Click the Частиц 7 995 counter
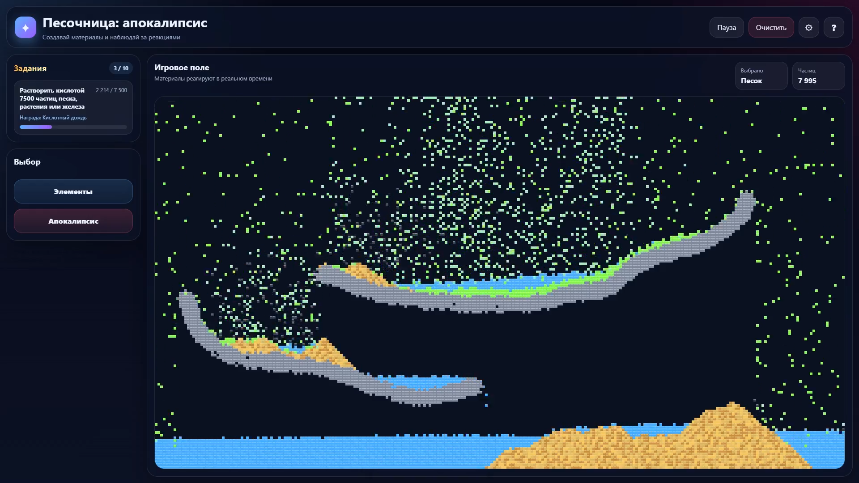This screenshot has height=483, width=859. tap(818, 76)
